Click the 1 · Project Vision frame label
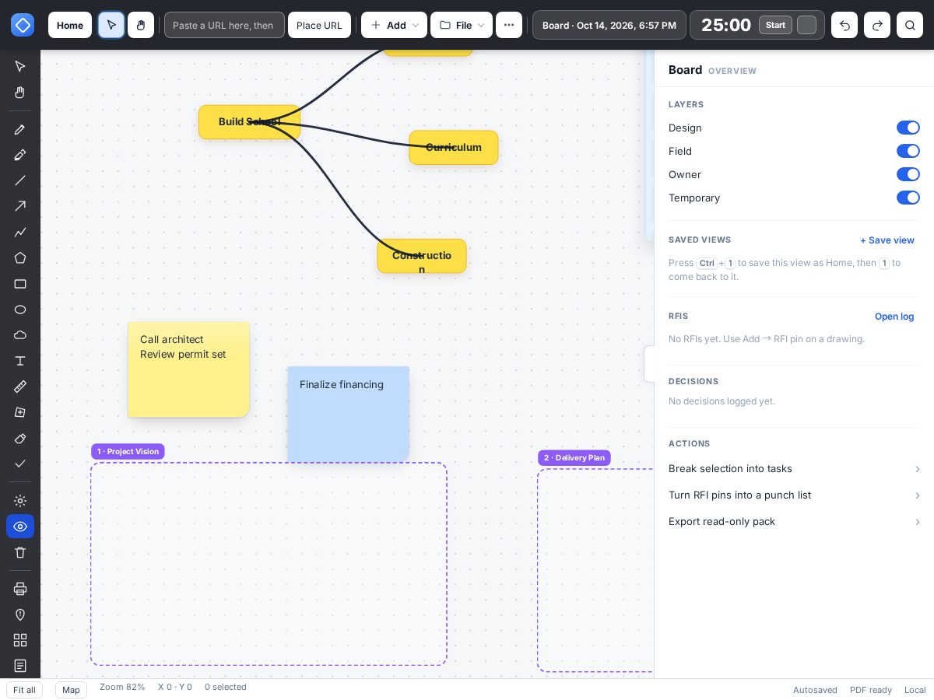 click(x=128, y=451)
